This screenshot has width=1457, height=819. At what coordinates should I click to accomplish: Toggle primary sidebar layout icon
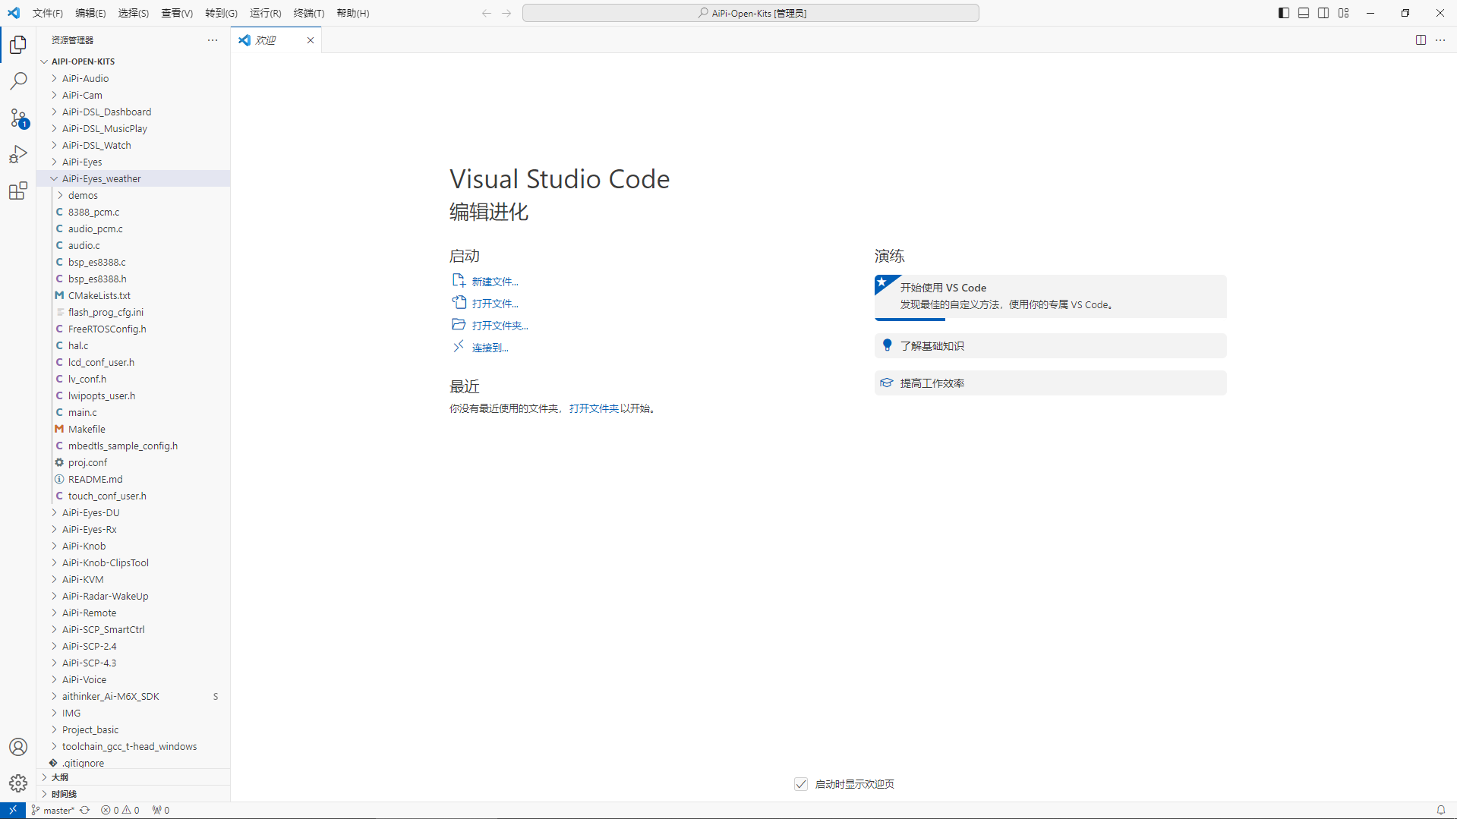coord(1284,13)
